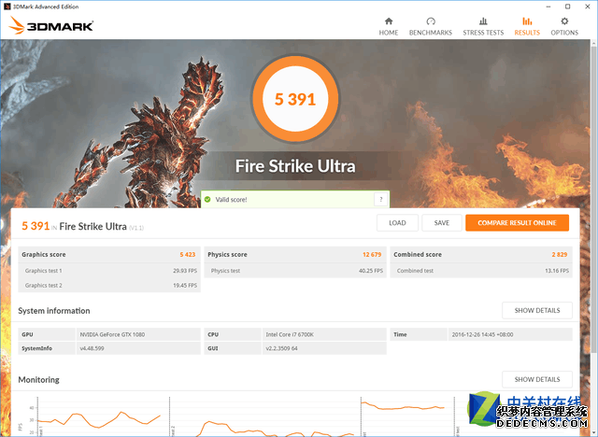Save the result with the SAVE button
This screenshot has width=598, height=437.
[442, 223]
